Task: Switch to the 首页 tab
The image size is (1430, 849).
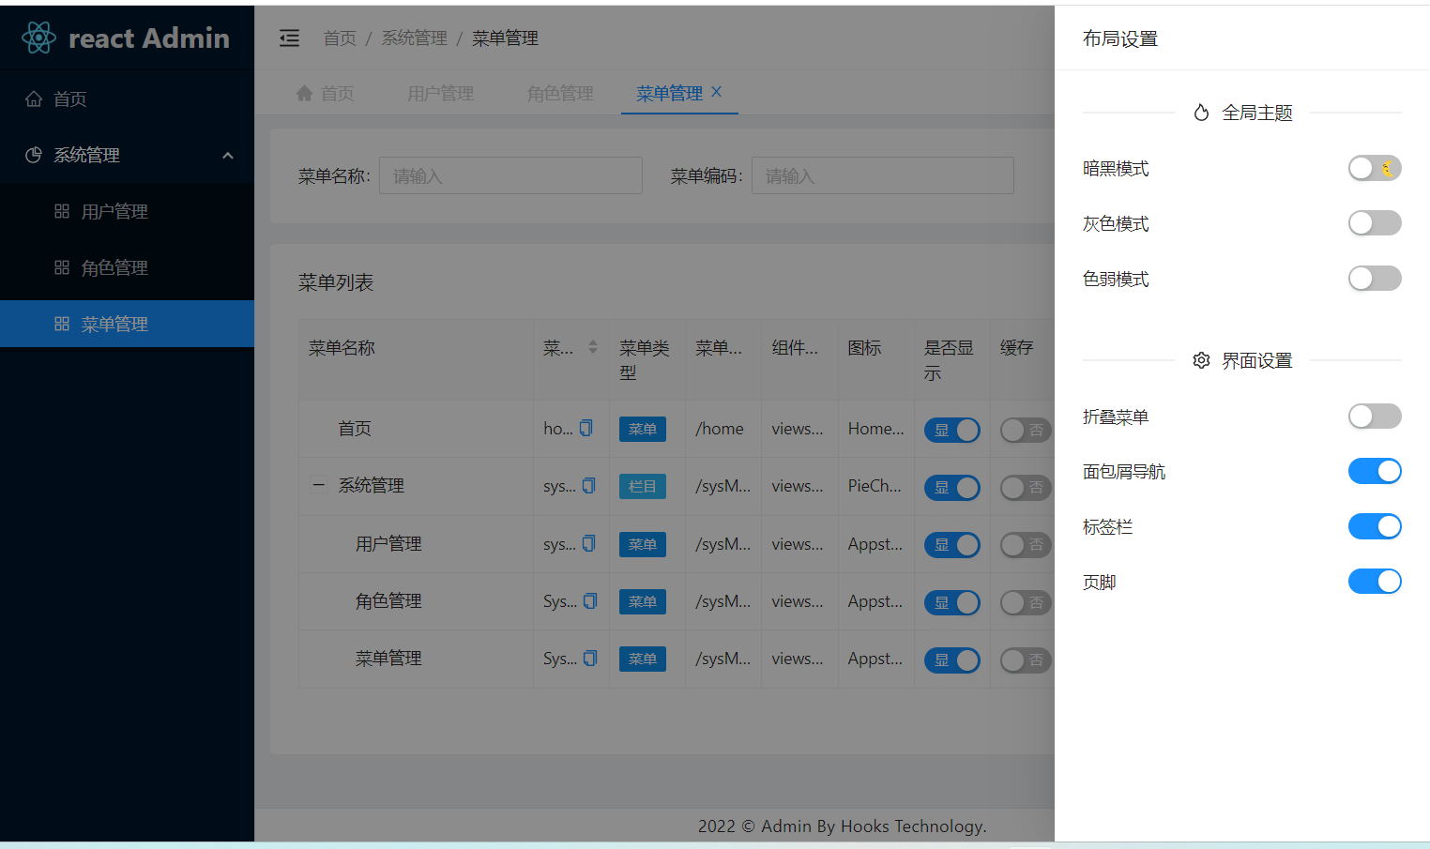Action: (325, 93)
